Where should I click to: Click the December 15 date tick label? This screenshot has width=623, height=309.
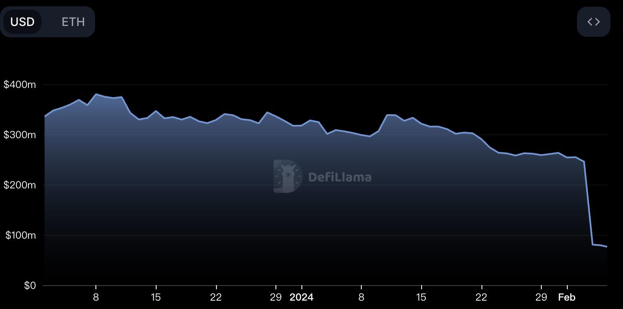pyautogui.click(x=156, y=298)
